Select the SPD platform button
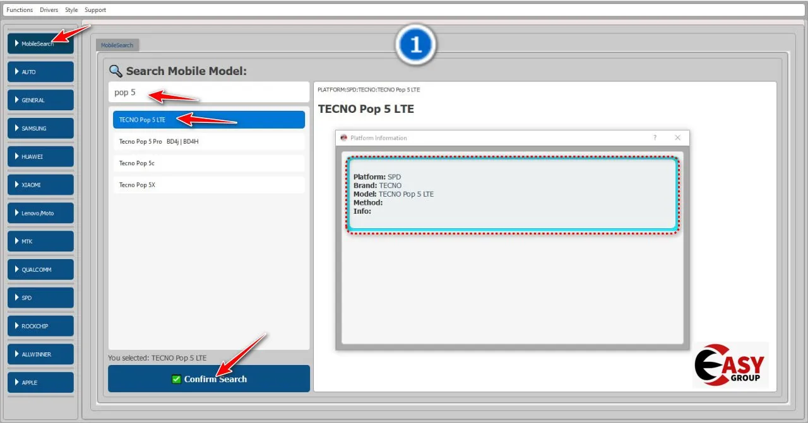This screenshot has width=808, height=423. pyautogui.click(x=40, y=298)
